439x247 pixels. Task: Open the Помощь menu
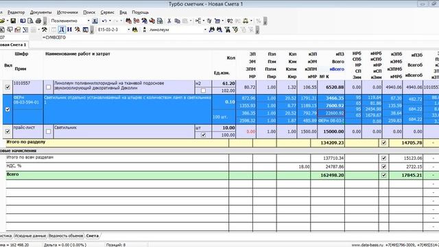tap(140, 12)
